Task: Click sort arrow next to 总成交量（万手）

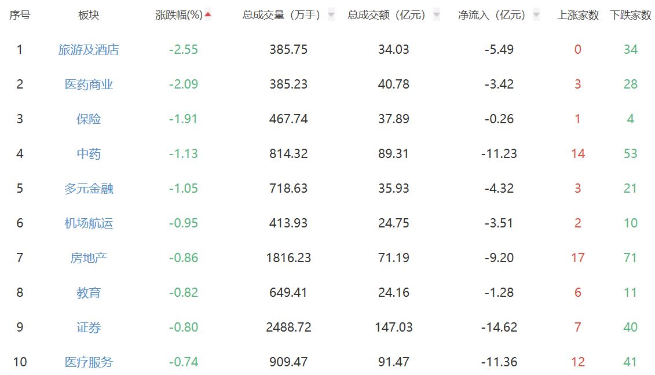Action: (331, 15)
